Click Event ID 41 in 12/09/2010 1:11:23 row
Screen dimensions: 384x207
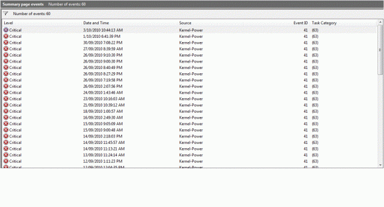click(305, 161)
